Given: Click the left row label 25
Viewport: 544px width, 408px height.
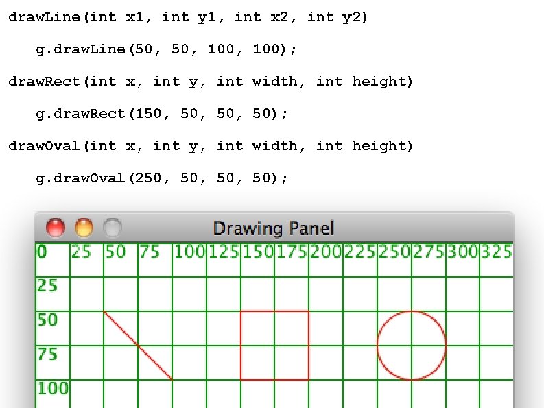Looking at the screenshot, I should point(47,286).
